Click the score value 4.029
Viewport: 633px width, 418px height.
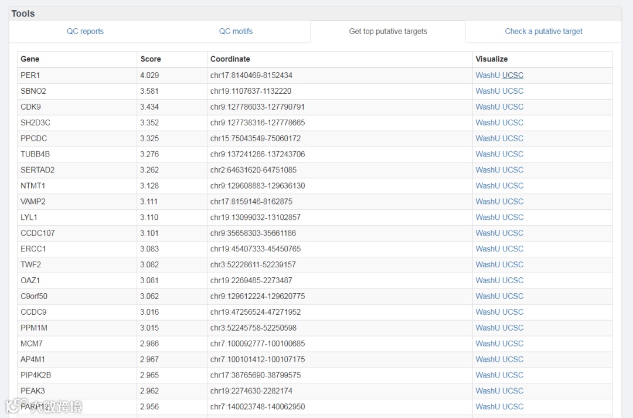coord(149,75)
